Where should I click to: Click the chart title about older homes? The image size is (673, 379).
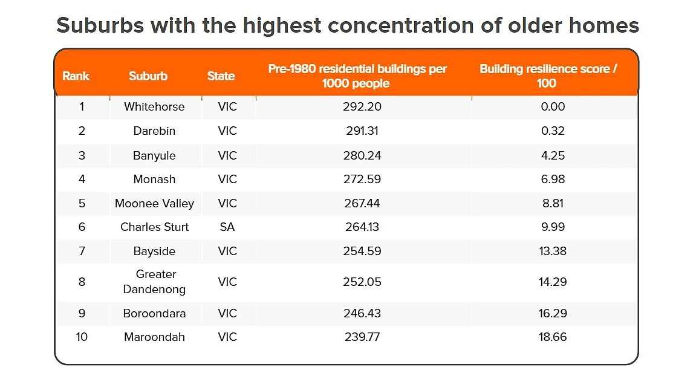click(x=348, y=25)
